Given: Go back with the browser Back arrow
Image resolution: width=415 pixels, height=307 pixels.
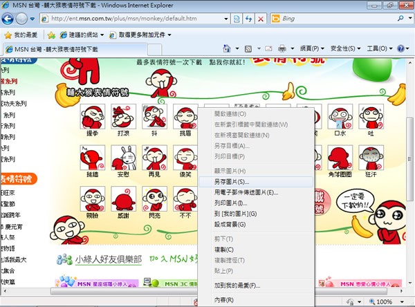Looking at the screenshot, I should (x=8, y=19).
